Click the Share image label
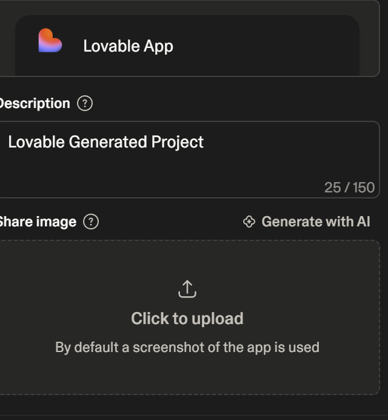 37,222
